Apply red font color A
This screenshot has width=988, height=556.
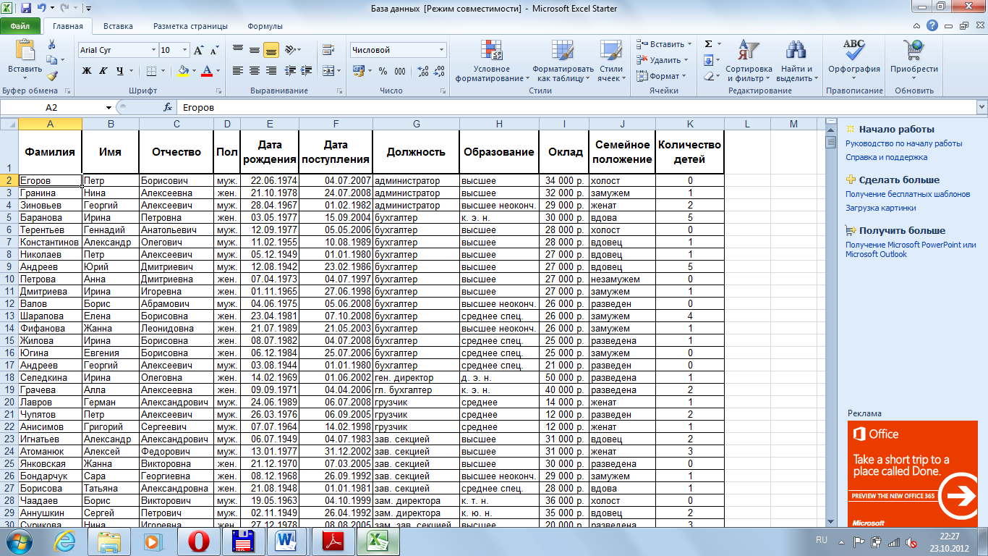click(208, 71)
